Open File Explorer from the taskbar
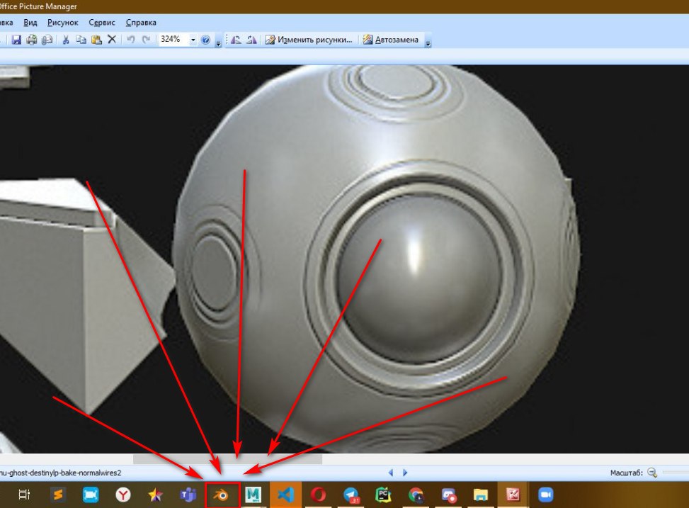This screenshot has height=508, width=689. point(480,495)
